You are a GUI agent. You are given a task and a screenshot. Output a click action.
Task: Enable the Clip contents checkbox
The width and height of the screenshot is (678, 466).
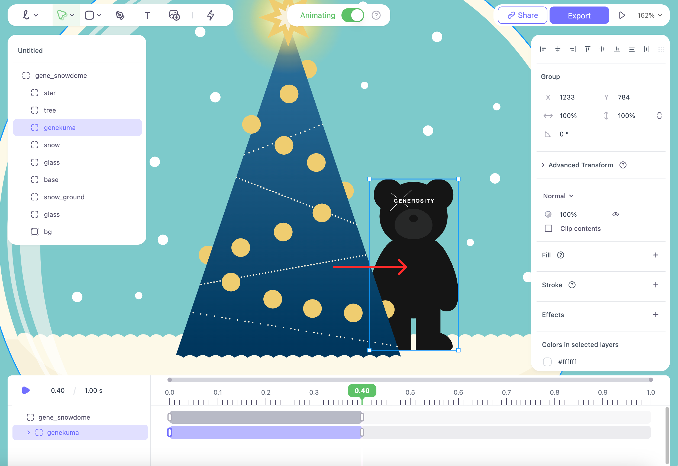pyautogui.click(x=548, y=228)
